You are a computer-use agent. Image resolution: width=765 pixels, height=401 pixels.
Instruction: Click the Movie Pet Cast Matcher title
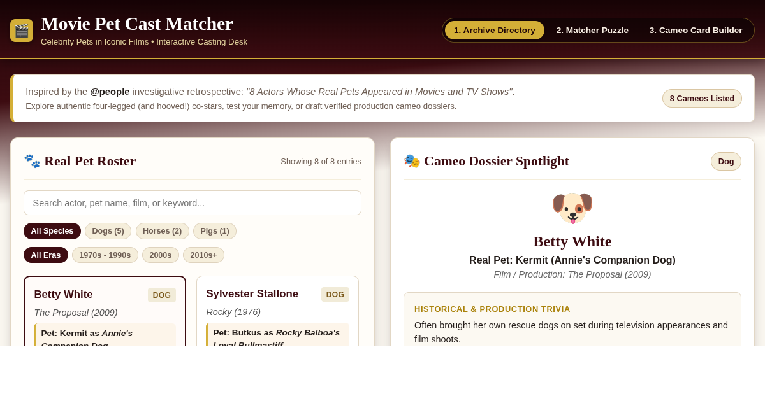click(137, 24)
